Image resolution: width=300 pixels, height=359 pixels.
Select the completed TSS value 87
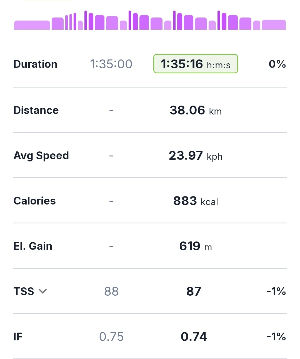click(194, 291)
